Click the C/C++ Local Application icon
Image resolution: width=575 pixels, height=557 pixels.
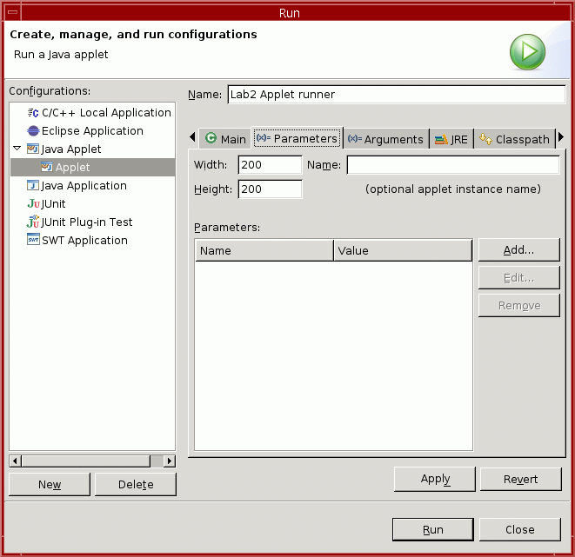click(33, 113)
